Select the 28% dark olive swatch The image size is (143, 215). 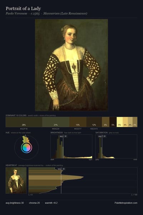tap(24, 122)
